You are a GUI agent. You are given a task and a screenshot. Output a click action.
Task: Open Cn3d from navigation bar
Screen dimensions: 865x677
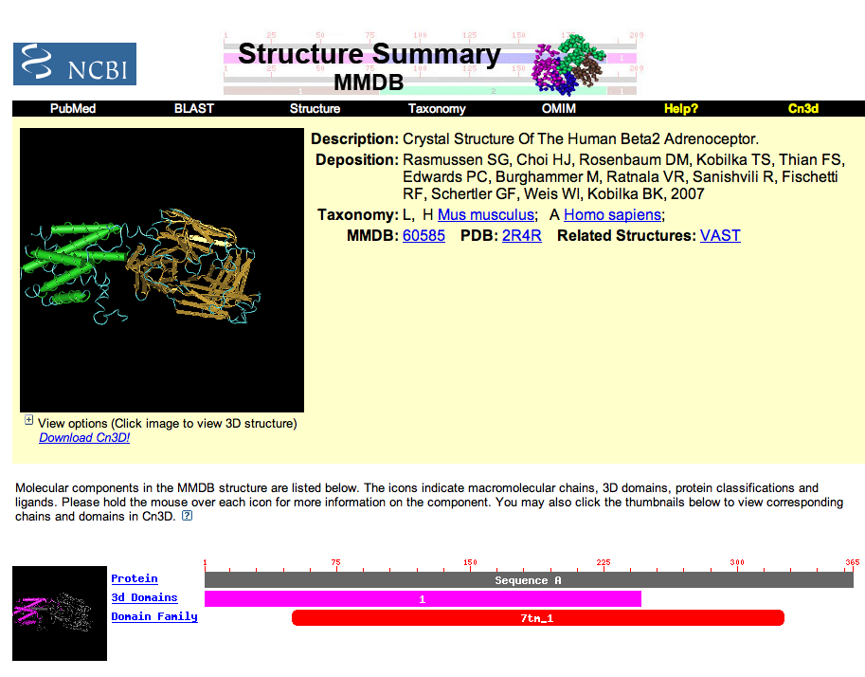pyautogui.click(x=802, y=109)
